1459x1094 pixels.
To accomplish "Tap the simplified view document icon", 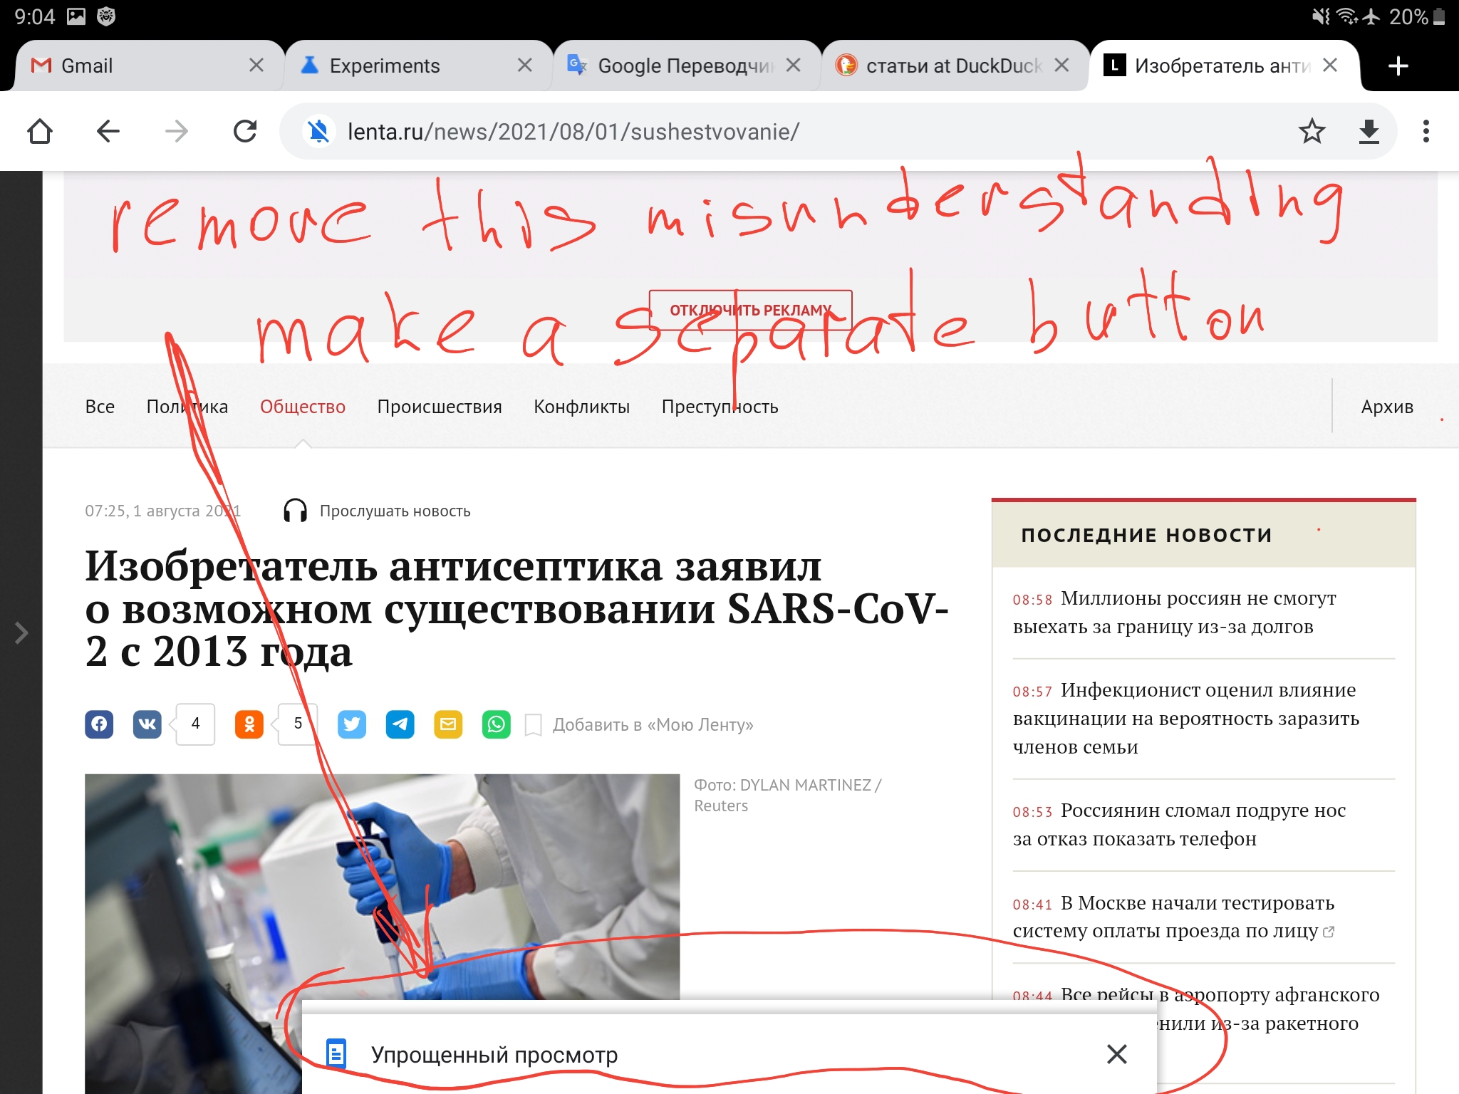I will pos(336,1054).
